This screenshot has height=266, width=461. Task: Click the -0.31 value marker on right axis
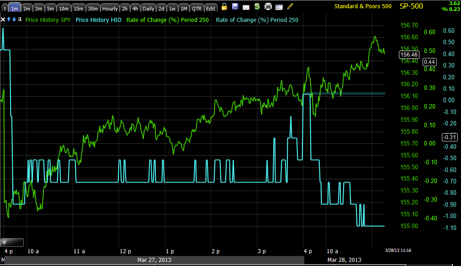click(x=450, y=137)
